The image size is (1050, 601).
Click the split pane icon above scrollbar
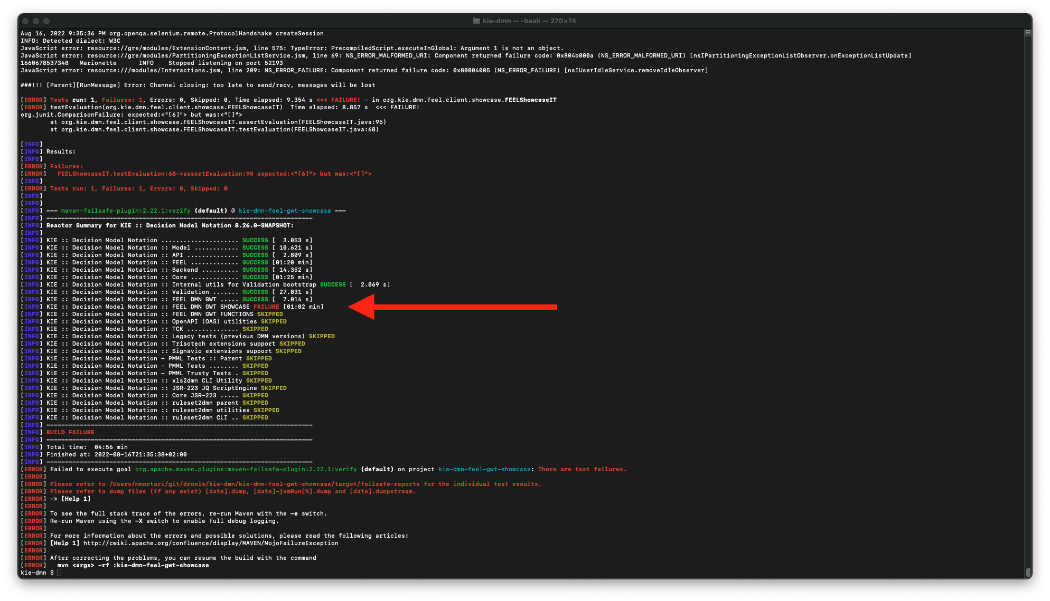[x=1028, y=33]
